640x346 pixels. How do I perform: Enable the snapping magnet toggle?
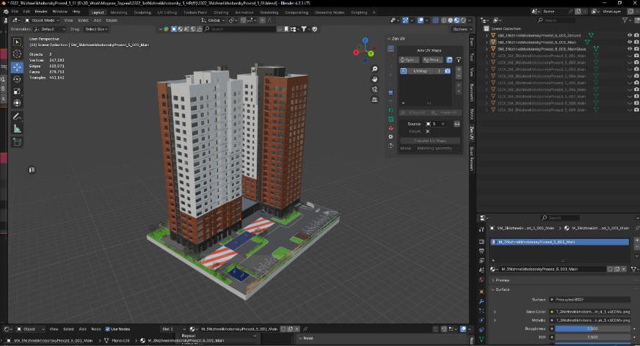click(x=243, y=20)
